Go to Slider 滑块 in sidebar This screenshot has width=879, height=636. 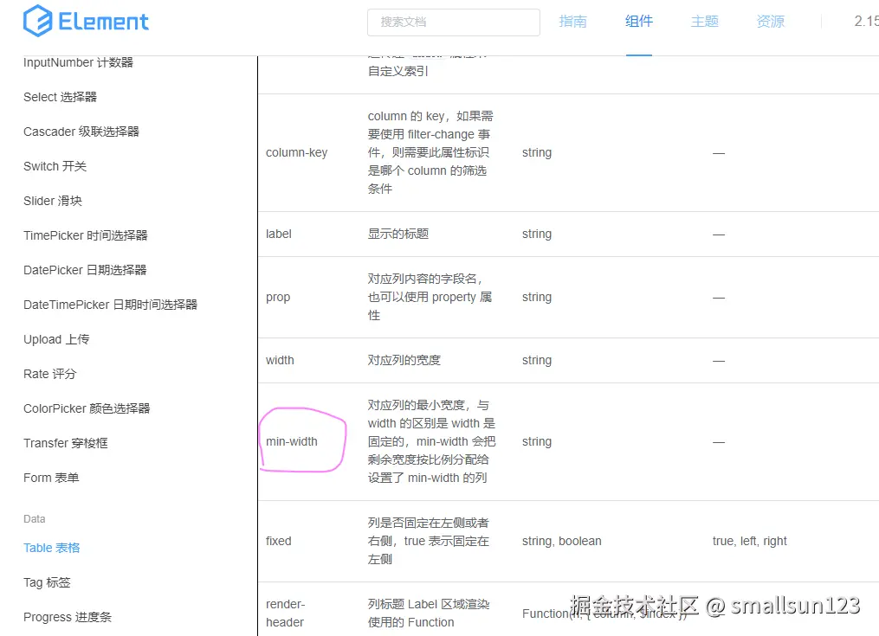tap(53, 201)
